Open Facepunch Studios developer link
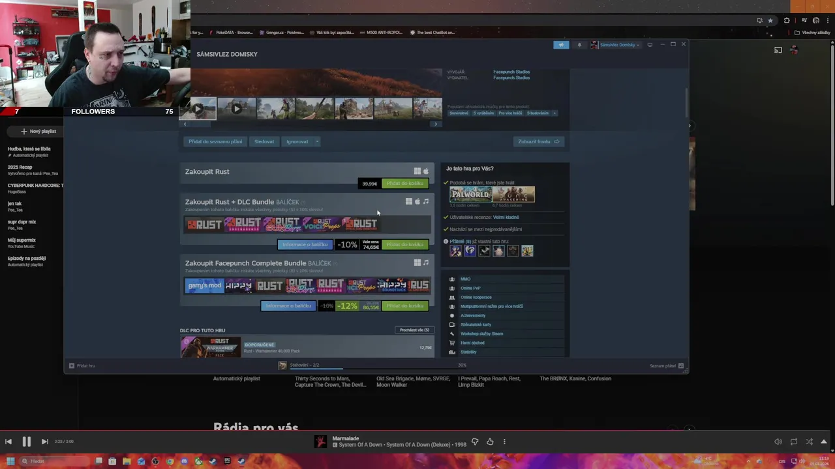 click(x=511, y=72)
